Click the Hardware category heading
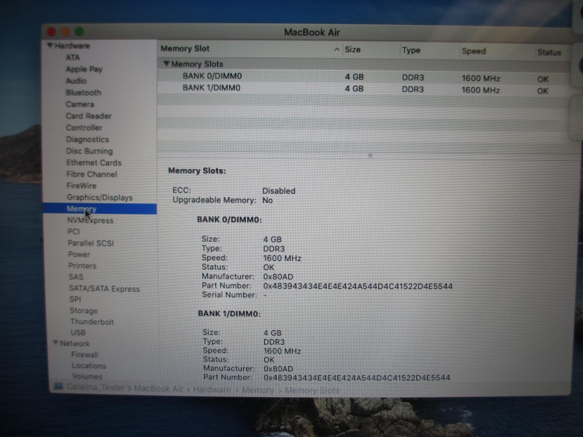Image resolution: width=583 pixels, height=437 pixels. pos(72,46)
